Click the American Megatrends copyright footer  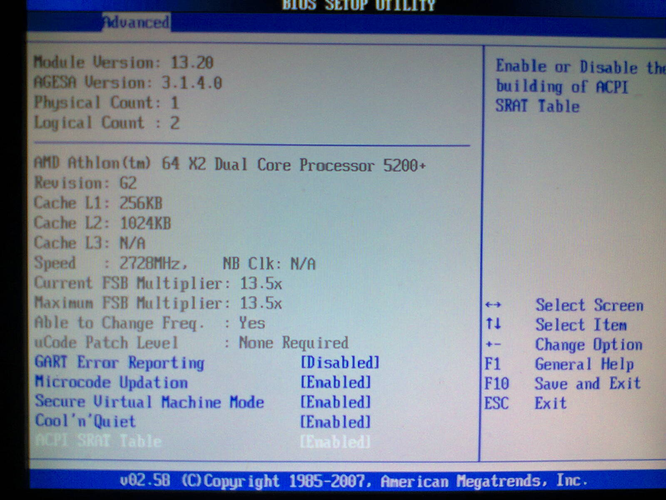click(x=354, y=481)
